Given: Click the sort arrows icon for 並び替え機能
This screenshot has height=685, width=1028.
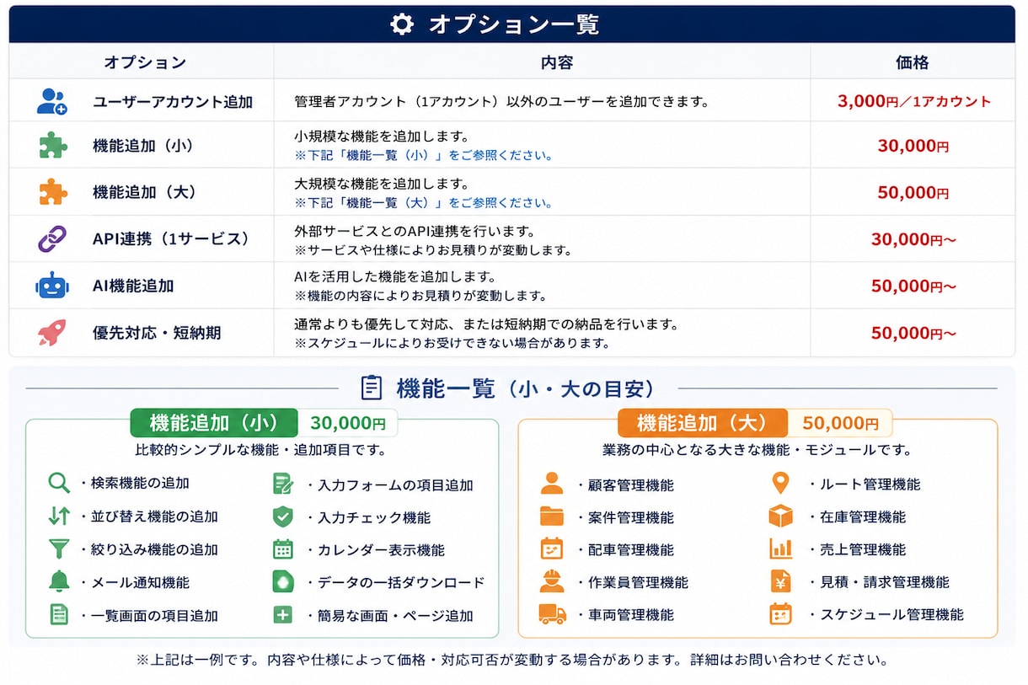Looking at the screenshot, I should [59, 516].
